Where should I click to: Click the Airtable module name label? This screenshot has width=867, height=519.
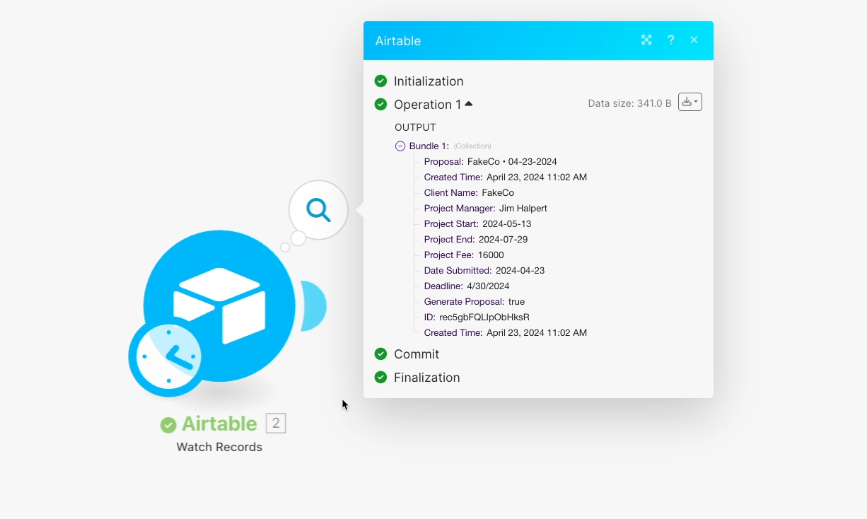(219, 424)
